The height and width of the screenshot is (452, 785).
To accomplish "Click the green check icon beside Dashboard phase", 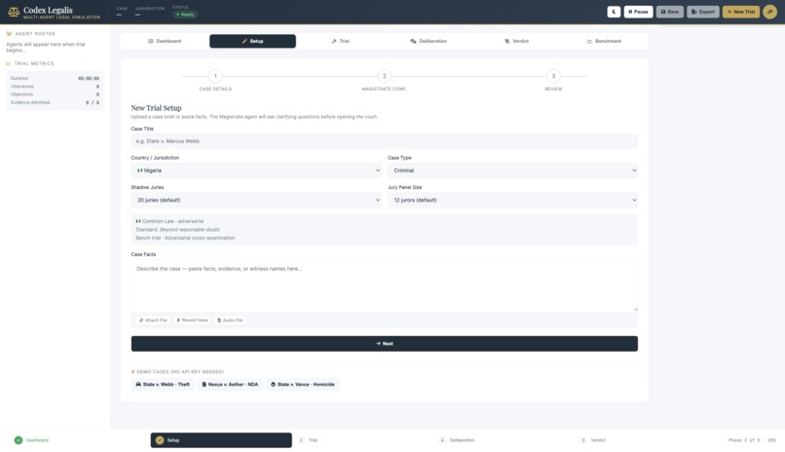I will pos(19,440).
